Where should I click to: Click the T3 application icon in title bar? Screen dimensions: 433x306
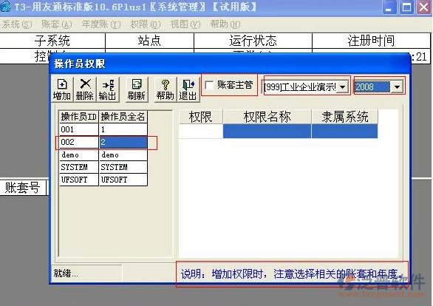(x=5, y=7)
